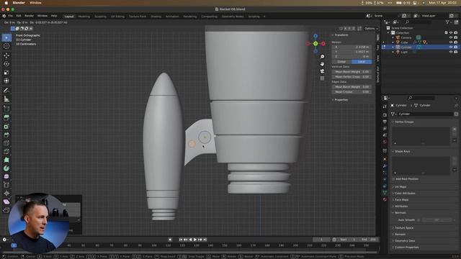
Task: Select the Spin tool
Action: 6,168
